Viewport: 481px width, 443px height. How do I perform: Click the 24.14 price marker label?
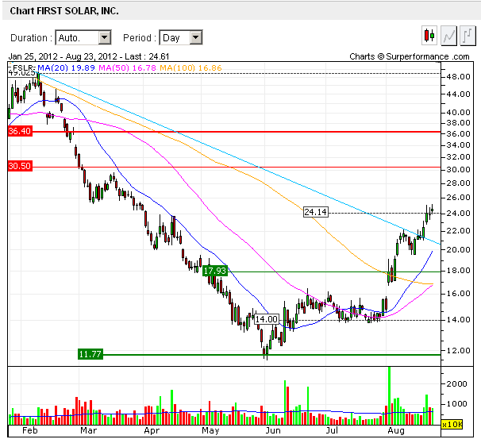[315, 212]
